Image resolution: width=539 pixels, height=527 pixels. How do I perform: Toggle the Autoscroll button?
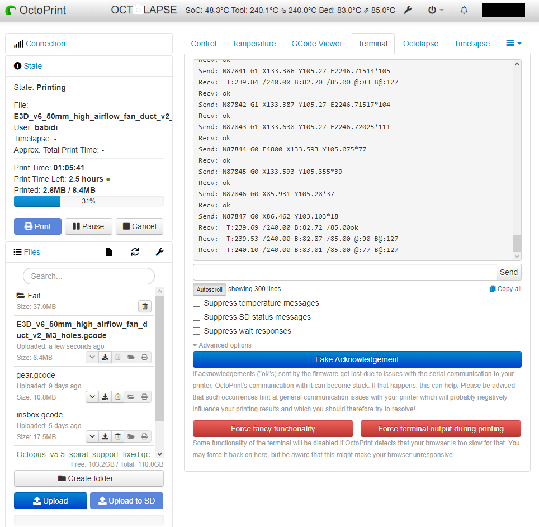pos(209,289)
